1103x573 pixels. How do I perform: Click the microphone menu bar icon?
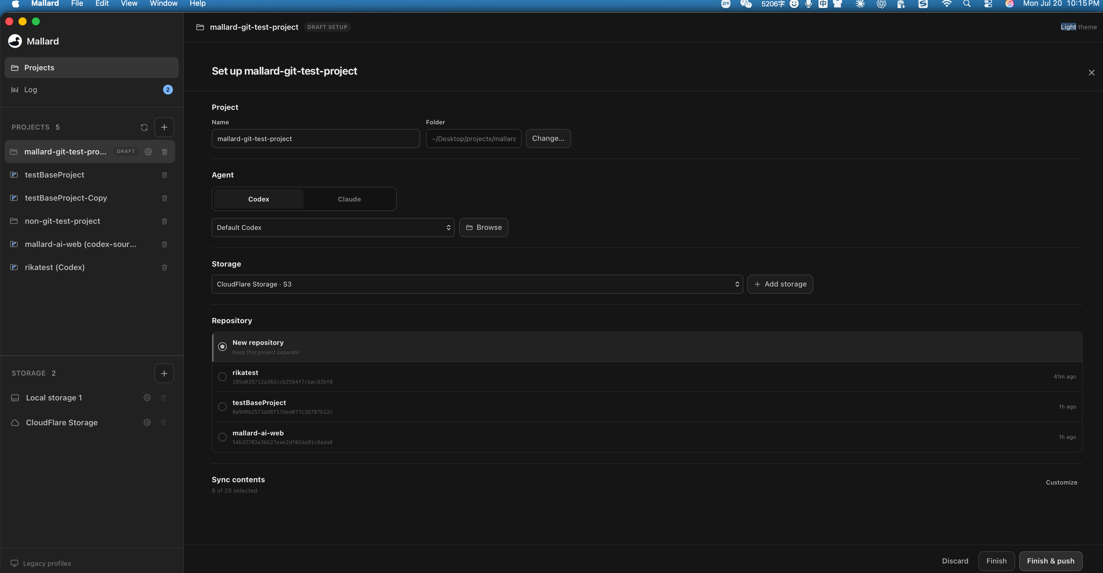[808, 4]
